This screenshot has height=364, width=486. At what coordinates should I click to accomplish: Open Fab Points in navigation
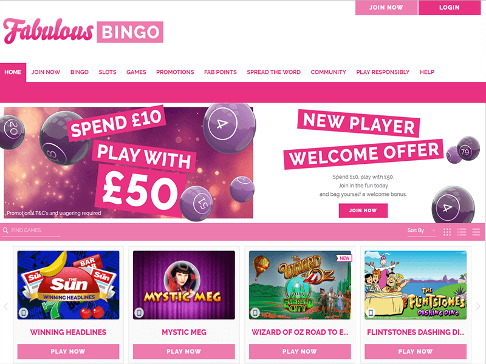pos(221,72)
